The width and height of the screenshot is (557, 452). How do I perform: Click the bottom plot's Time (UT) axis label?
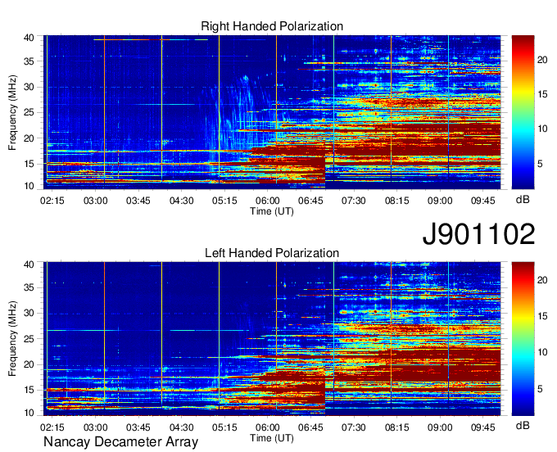[272, 438]
